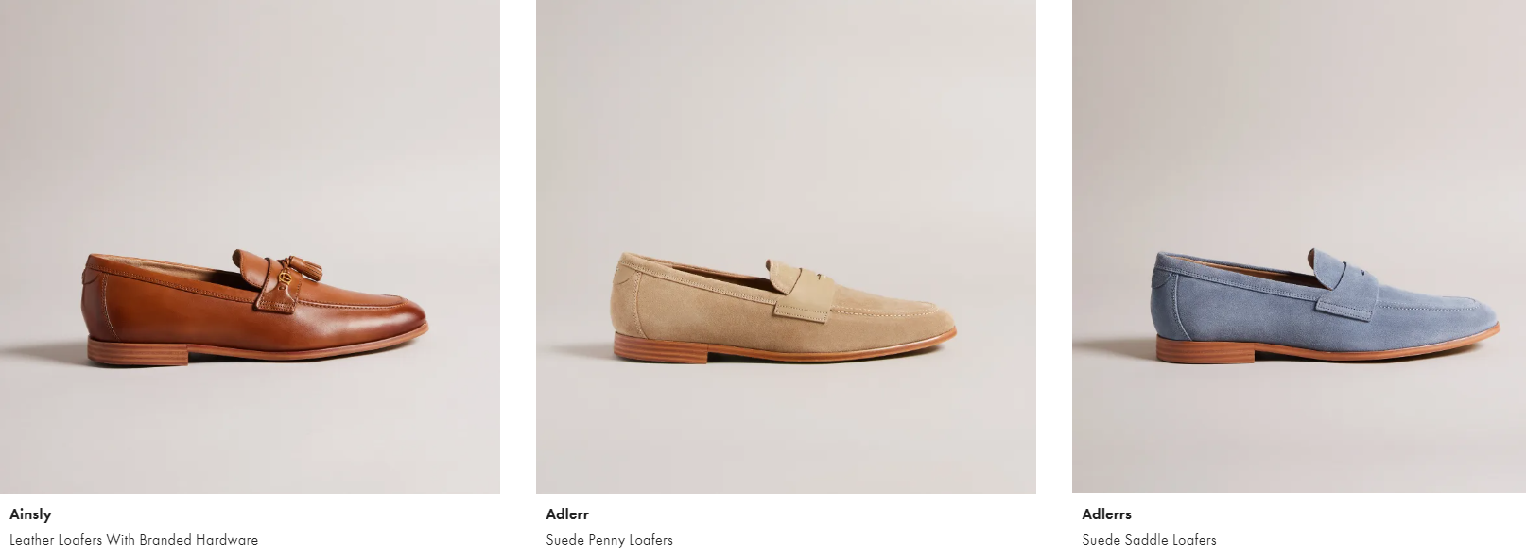This screenshot has width=1526, height=555.
Task: Open the Adlerrs product name link
Action: 1106,514
